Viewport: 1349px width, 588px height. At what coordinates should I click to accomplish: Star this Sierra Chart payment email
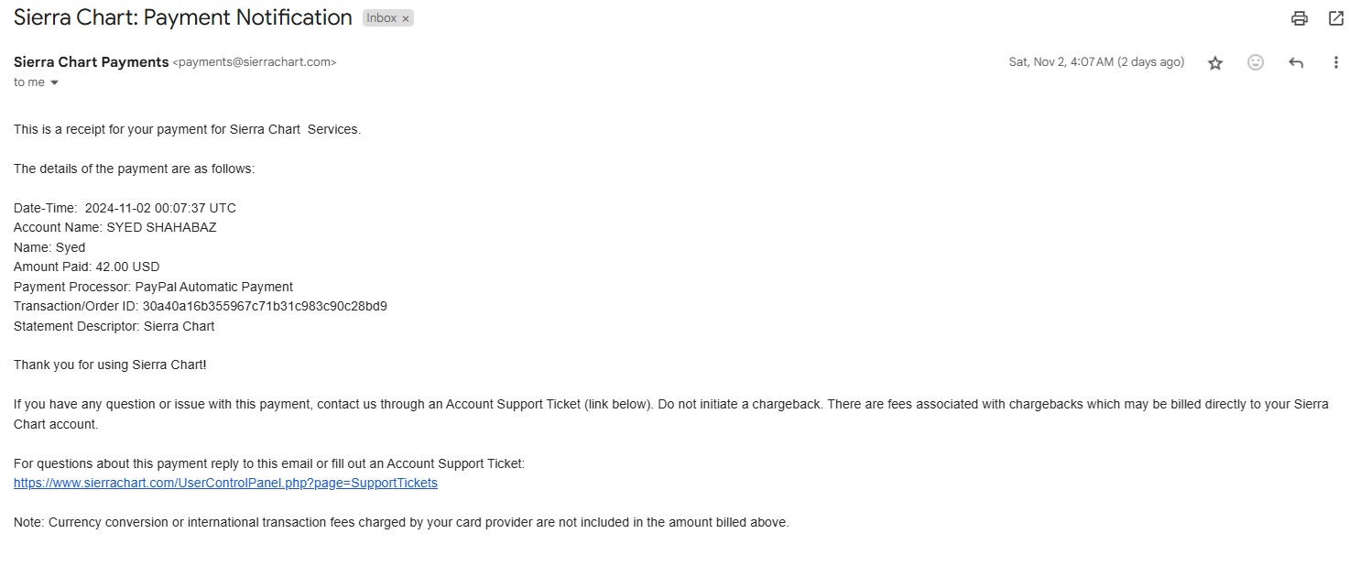click(1215, 63)
